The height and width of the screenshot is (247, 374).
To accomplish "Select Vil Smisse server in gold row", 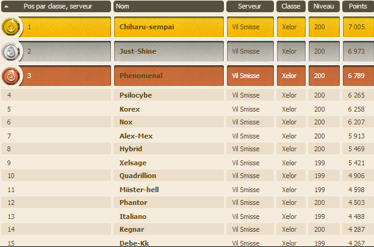I will pos(246,27).
